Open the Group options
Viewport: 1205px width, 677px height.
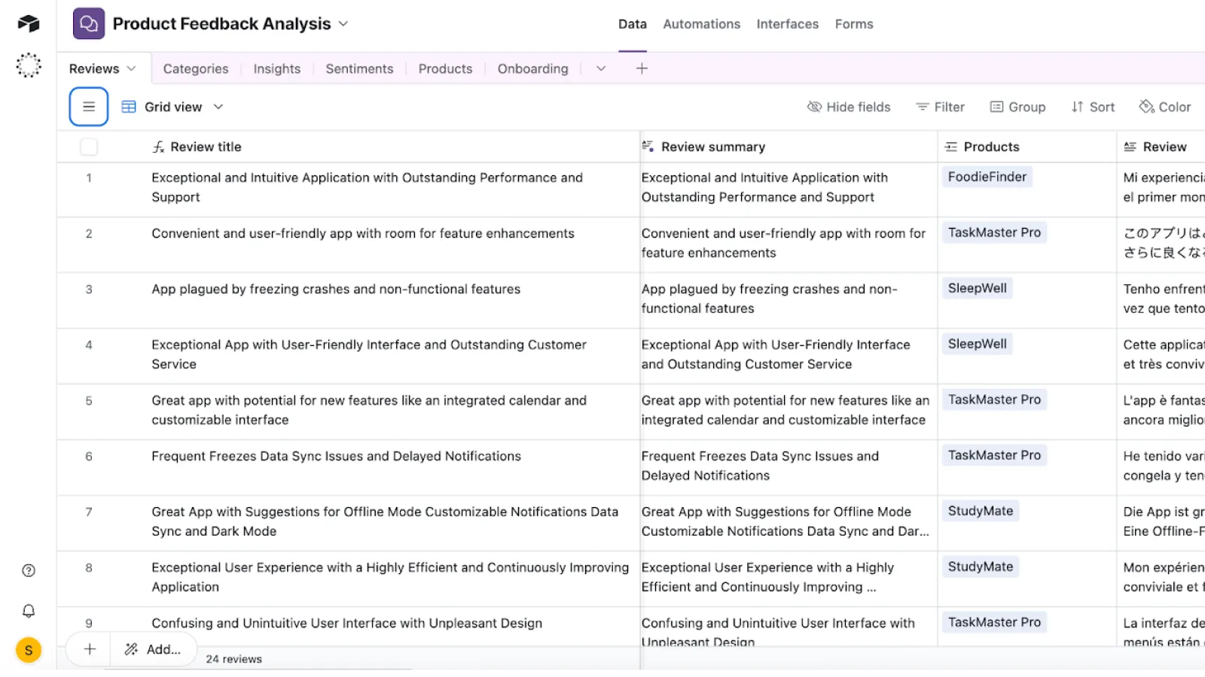coord(1017,107)
